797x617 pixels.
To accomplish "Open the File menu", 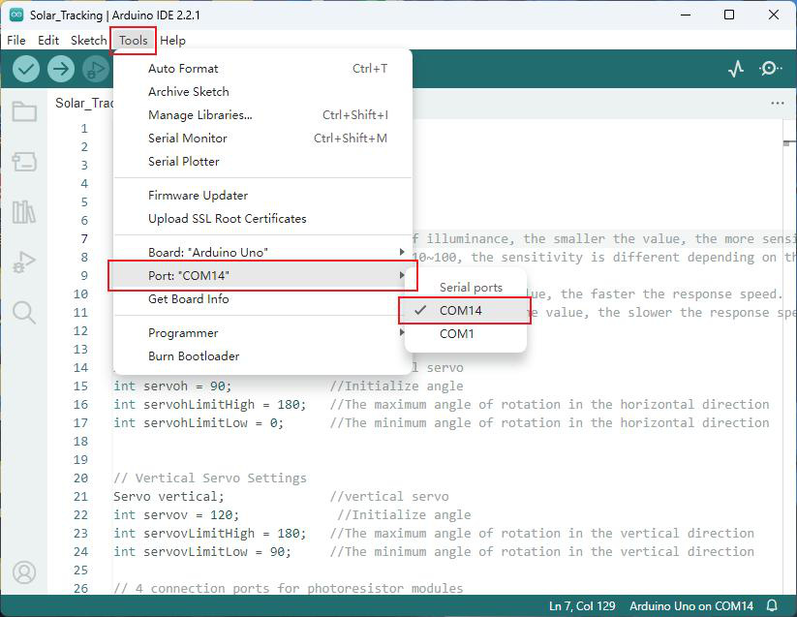I will [16, 40].
